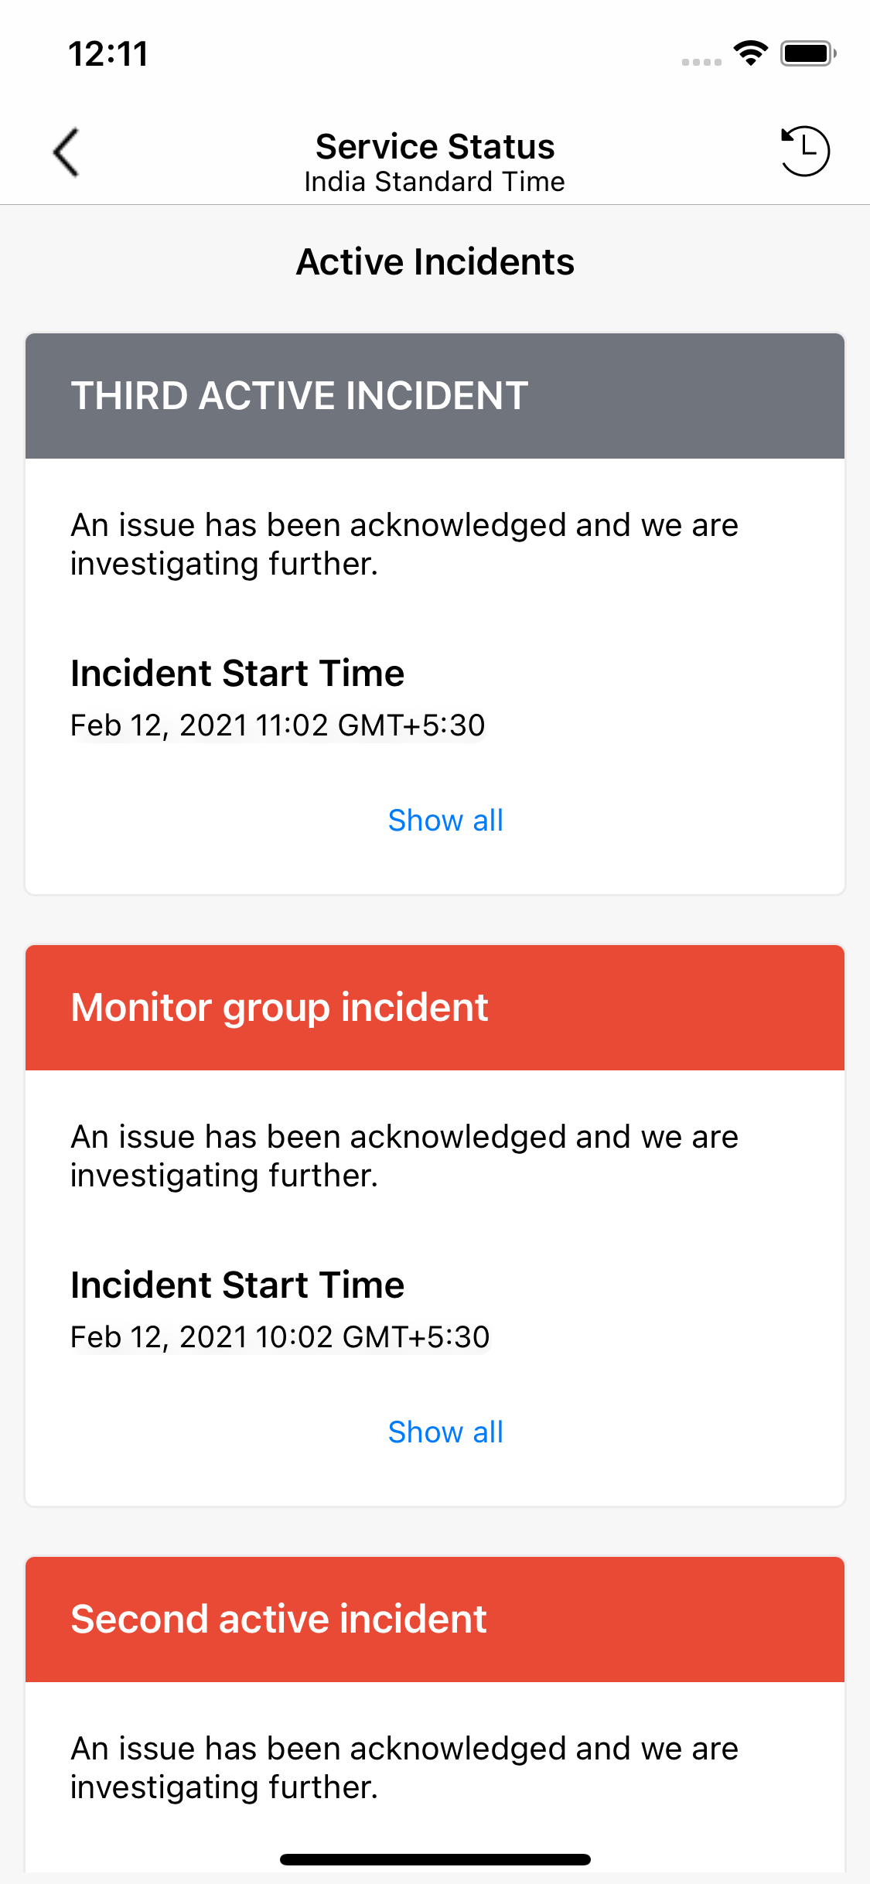
Task: Tap the Service Status title
Action: pos(435,146)
